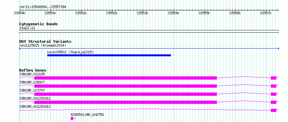Click the 21q22.11 cytoband label
Screen dimensions: 288x122
(x=27, y=28)
